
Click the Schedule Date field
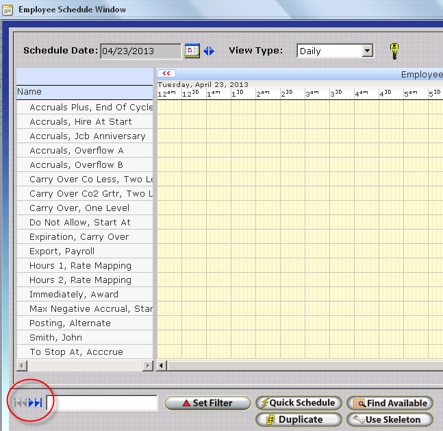point(140,51)
